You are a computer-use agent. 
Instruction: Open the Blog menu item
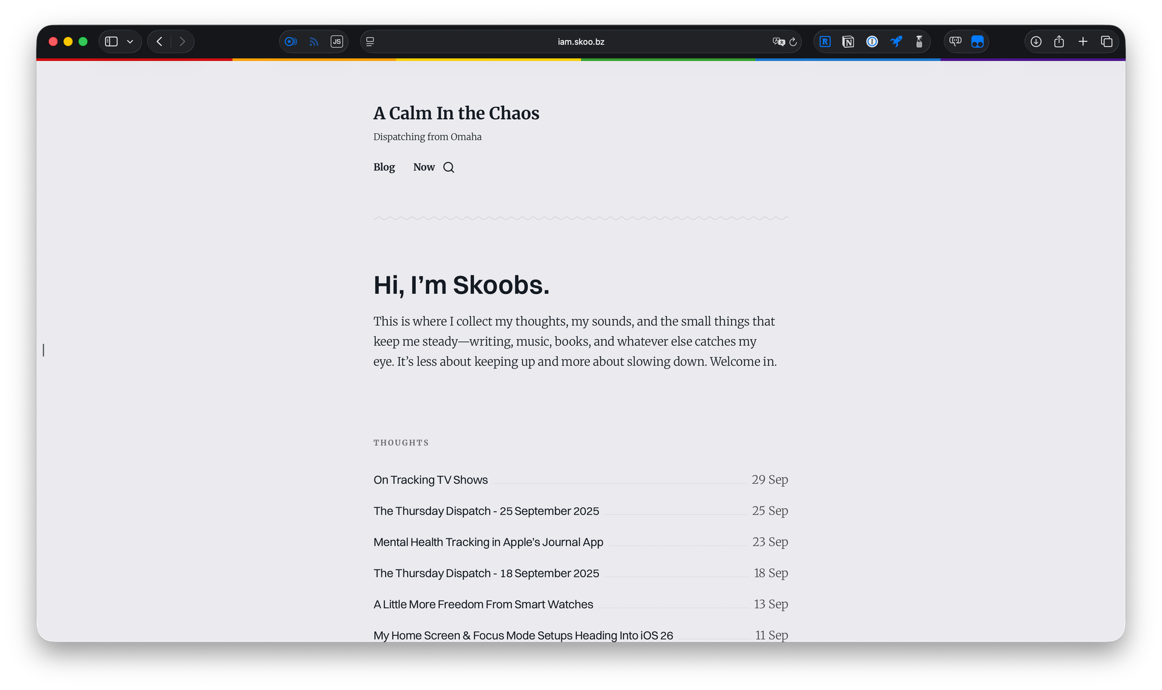coord(384,167)
